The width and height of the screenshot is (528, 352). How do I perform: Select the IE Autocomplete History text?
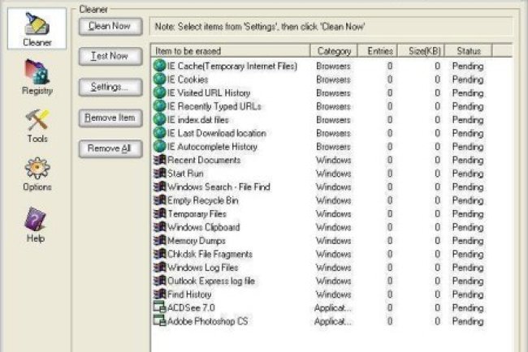tap(212, 147)
